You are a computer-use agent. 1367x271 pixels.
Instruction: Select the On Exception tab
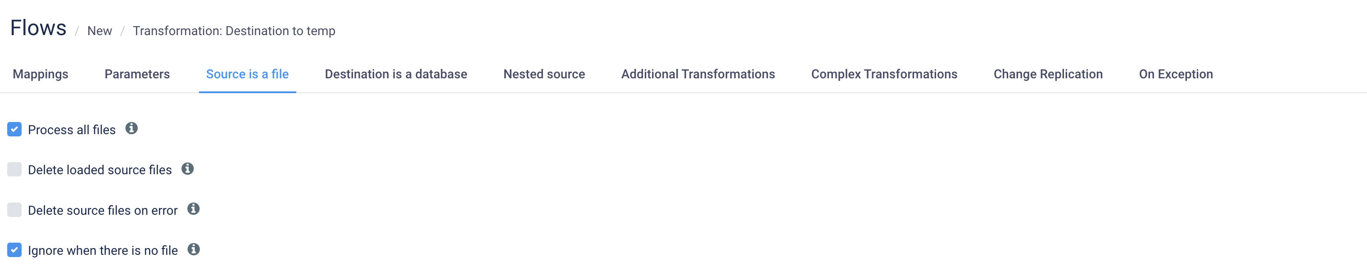[x=1176, y=74]
